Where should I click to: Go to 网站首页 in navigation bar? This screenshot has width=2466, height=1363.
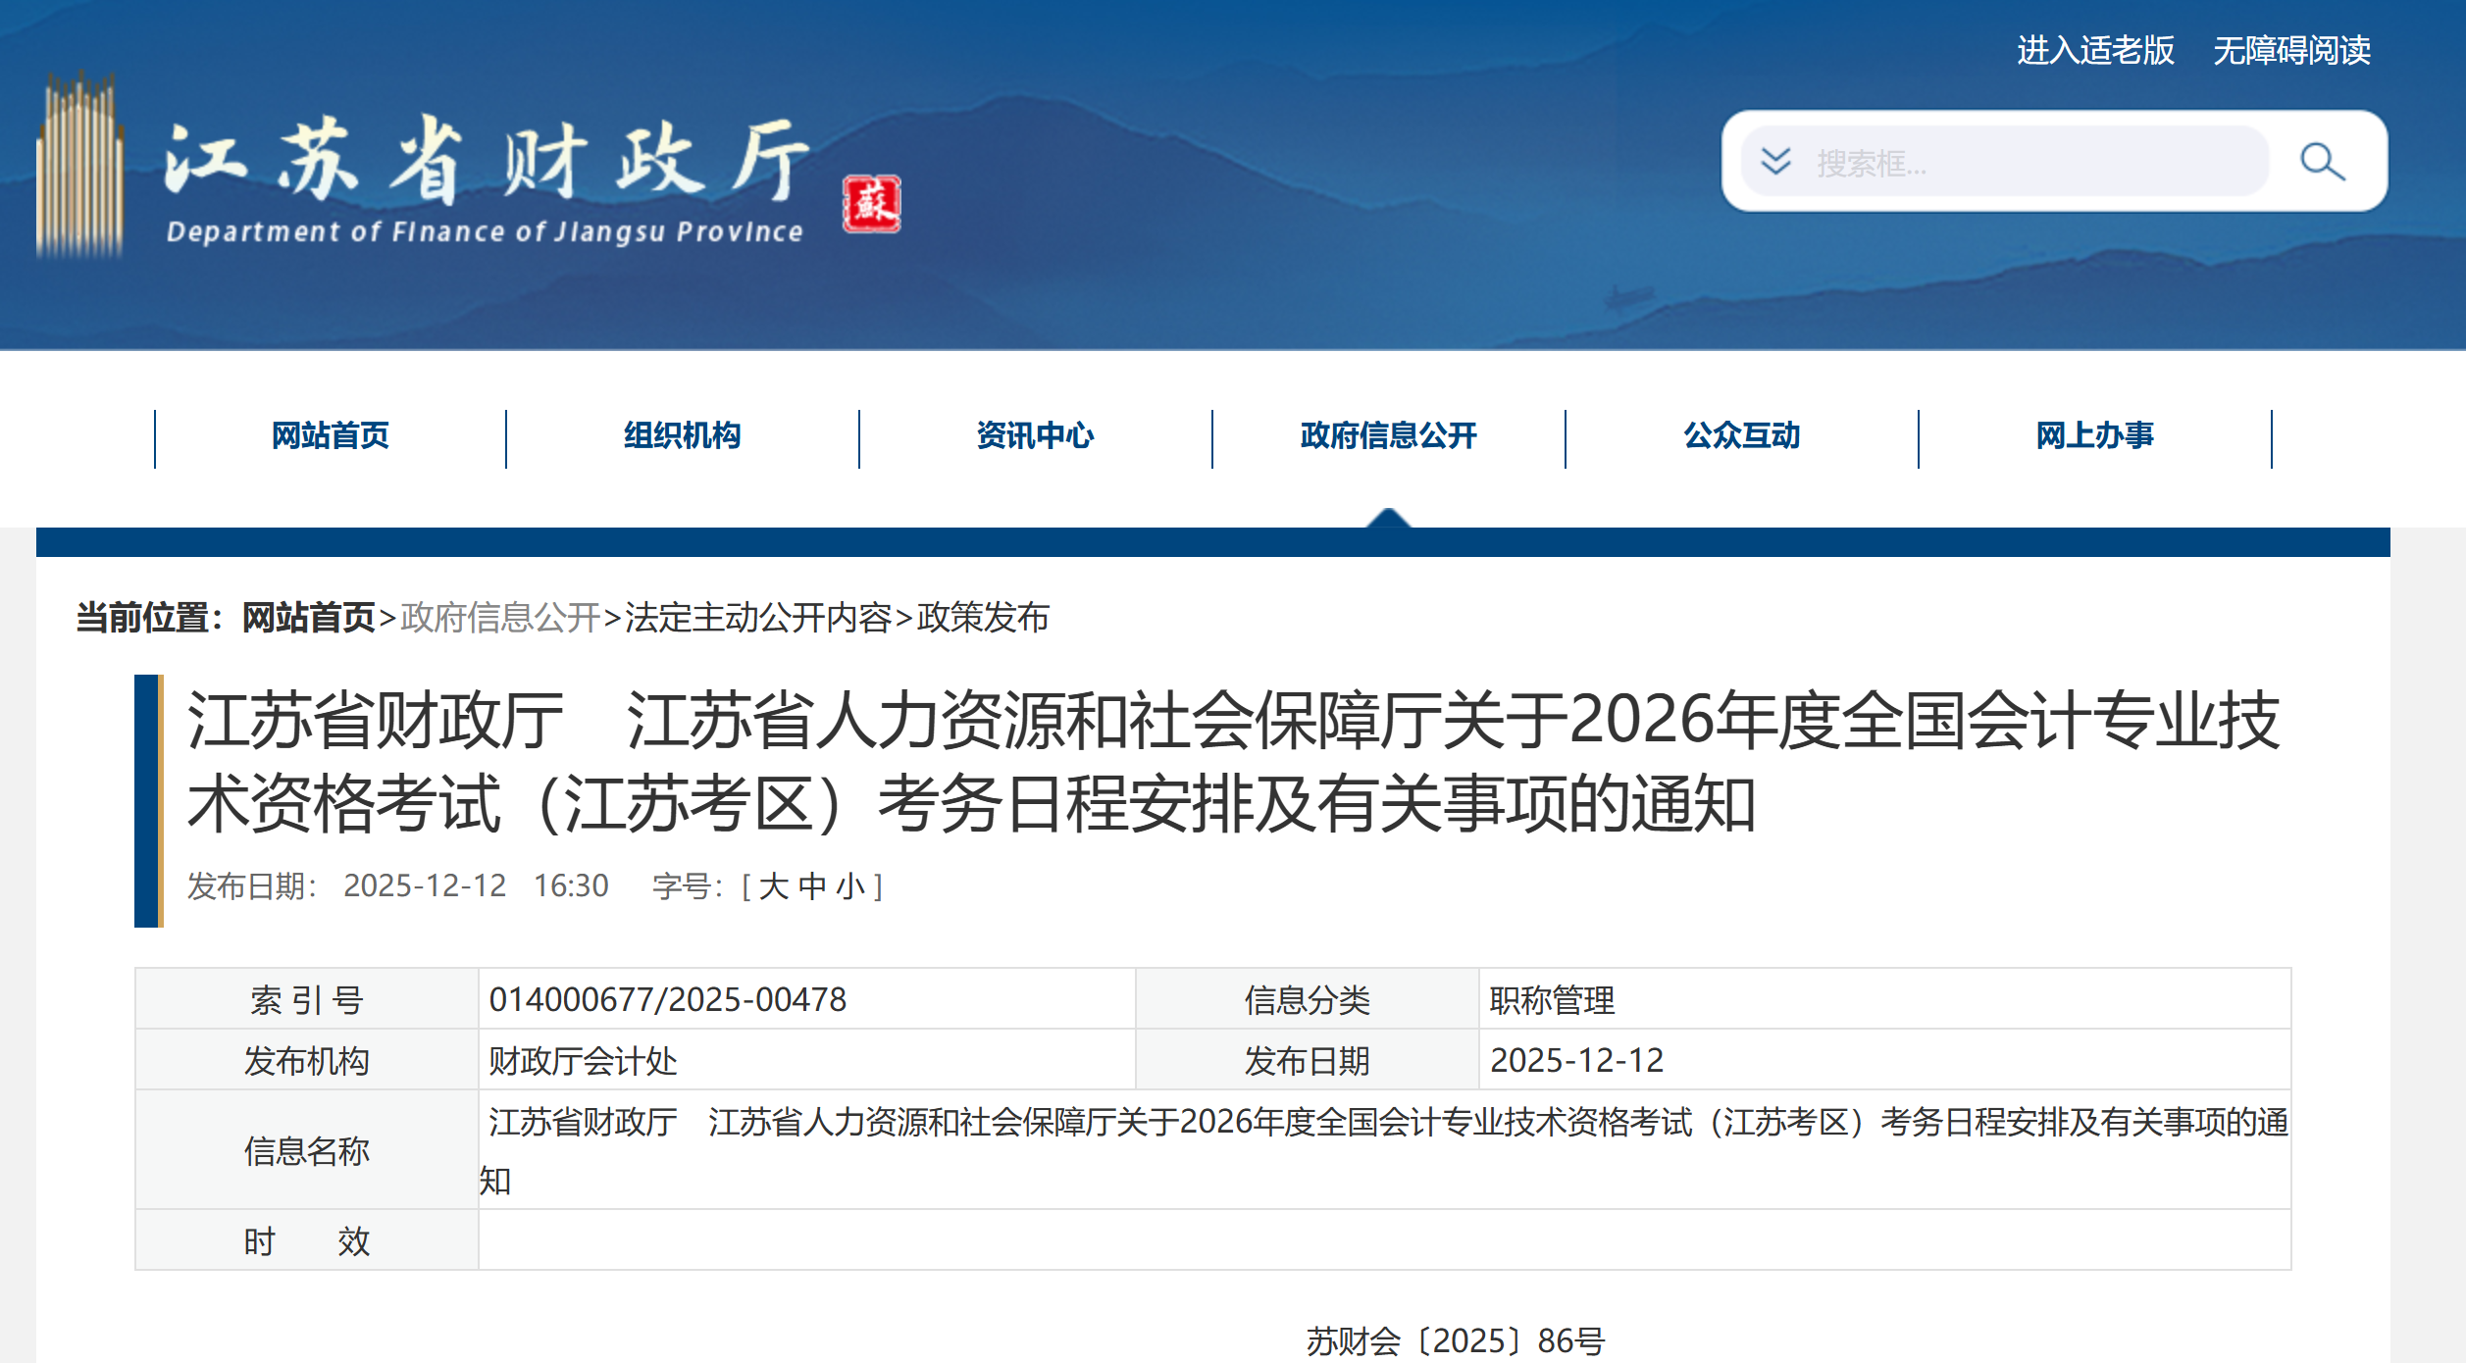click(330, 435)
